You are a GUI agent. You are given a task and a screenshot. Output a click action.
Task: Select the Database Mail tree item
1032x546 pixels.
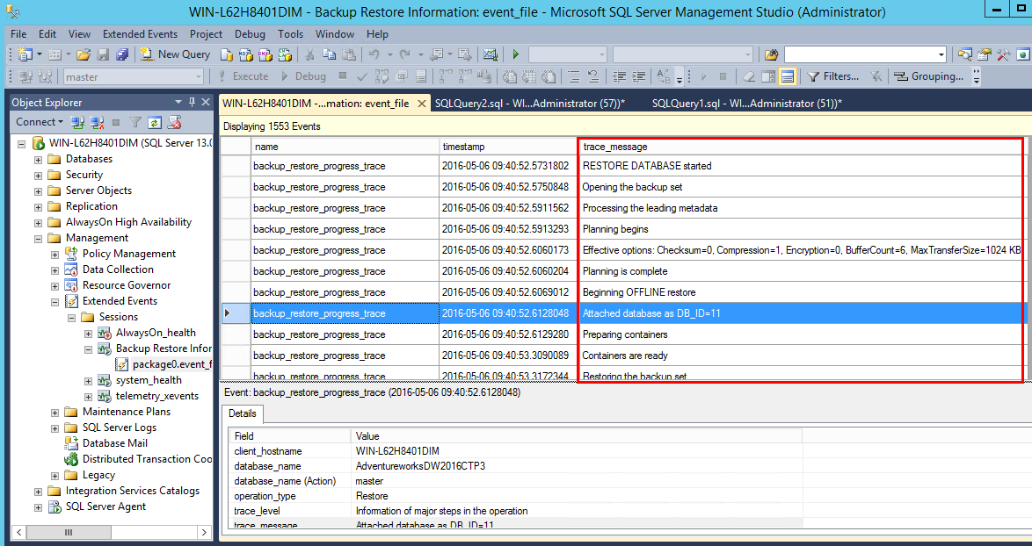coord(114,443)
